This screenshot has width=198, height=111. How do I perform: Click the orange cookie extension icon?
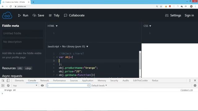166,6
